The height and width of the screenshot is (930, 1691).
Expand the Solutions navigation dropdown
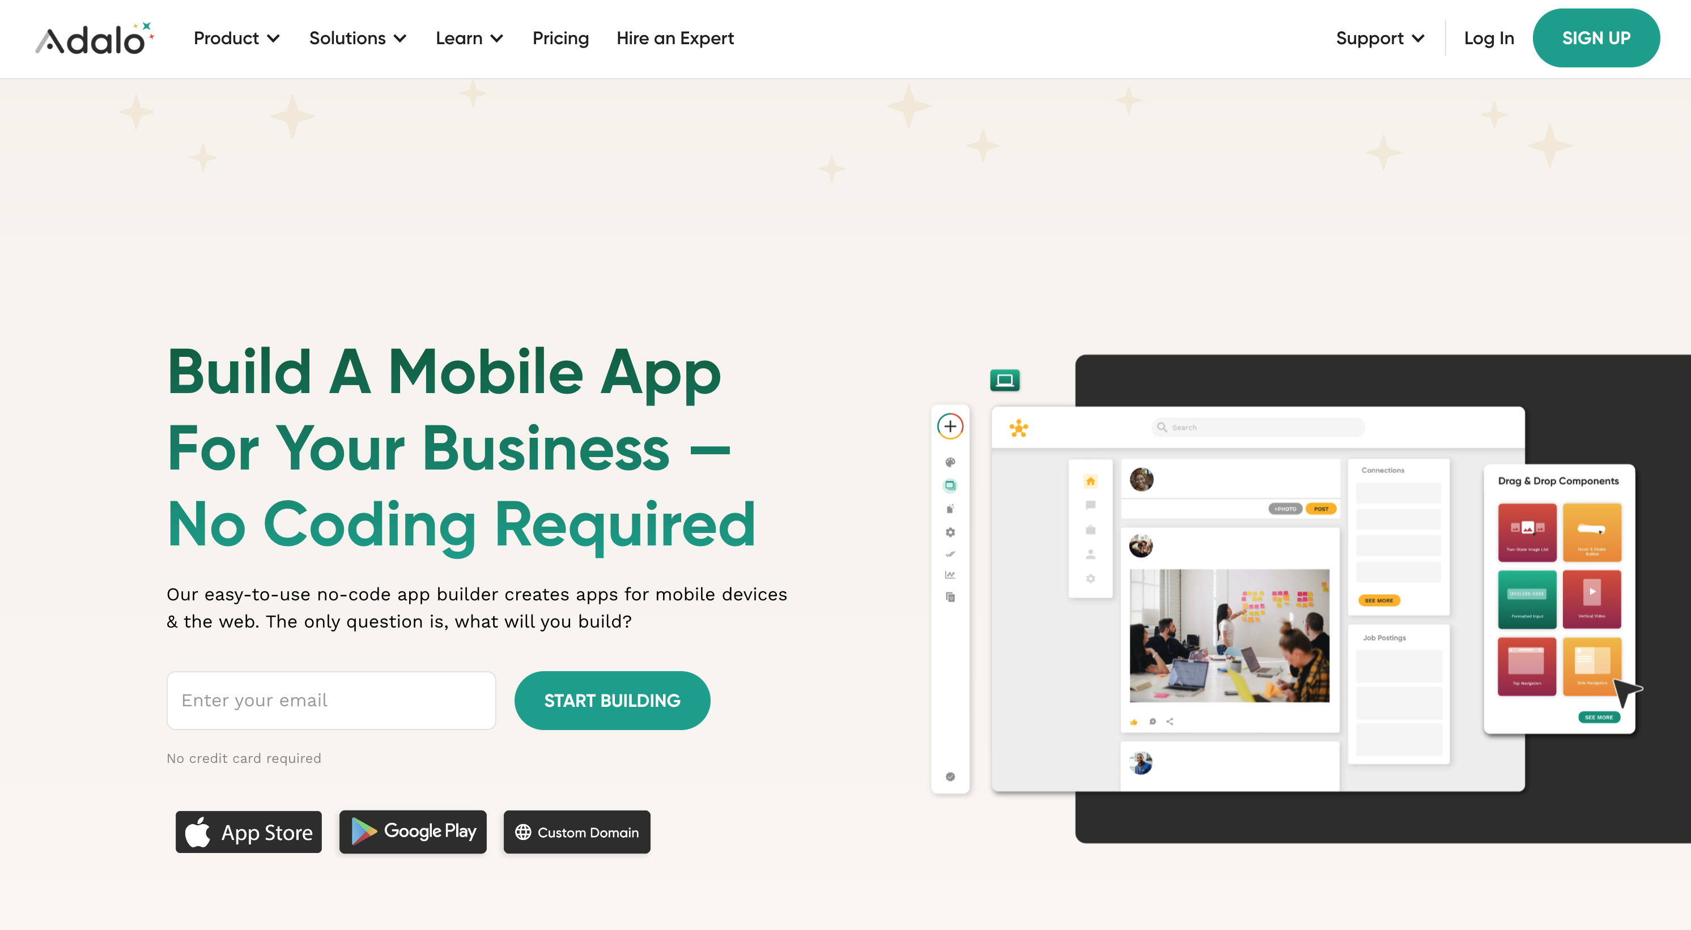tap(359, 38)
